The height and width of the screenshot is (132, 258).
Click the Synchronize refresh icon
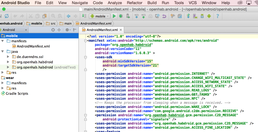[x=7, y=16]
